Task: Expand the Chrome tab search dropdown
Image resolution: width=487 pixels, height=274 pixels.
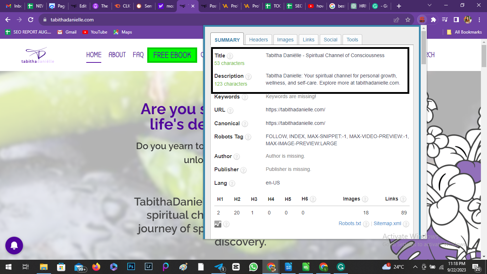Action: (429, 6)
